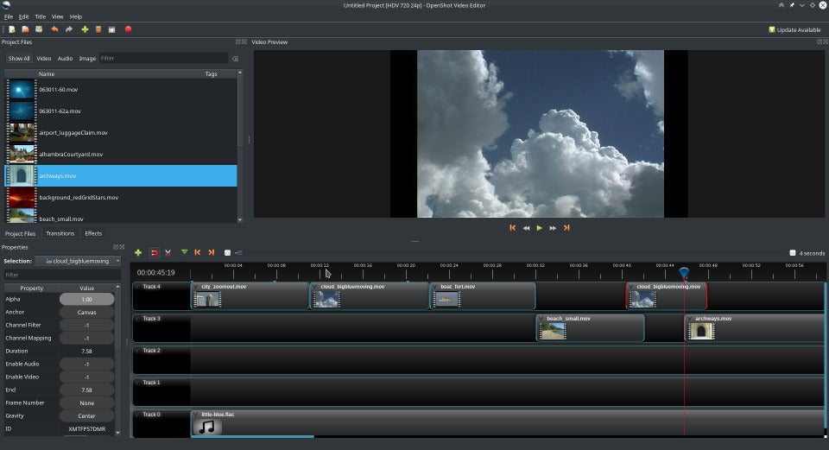Click the Update Available button
The image size is (829, 450).
coord(794,29)
